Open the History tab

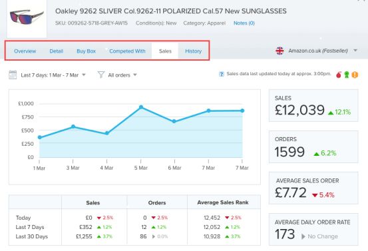(x=194, y=51)
